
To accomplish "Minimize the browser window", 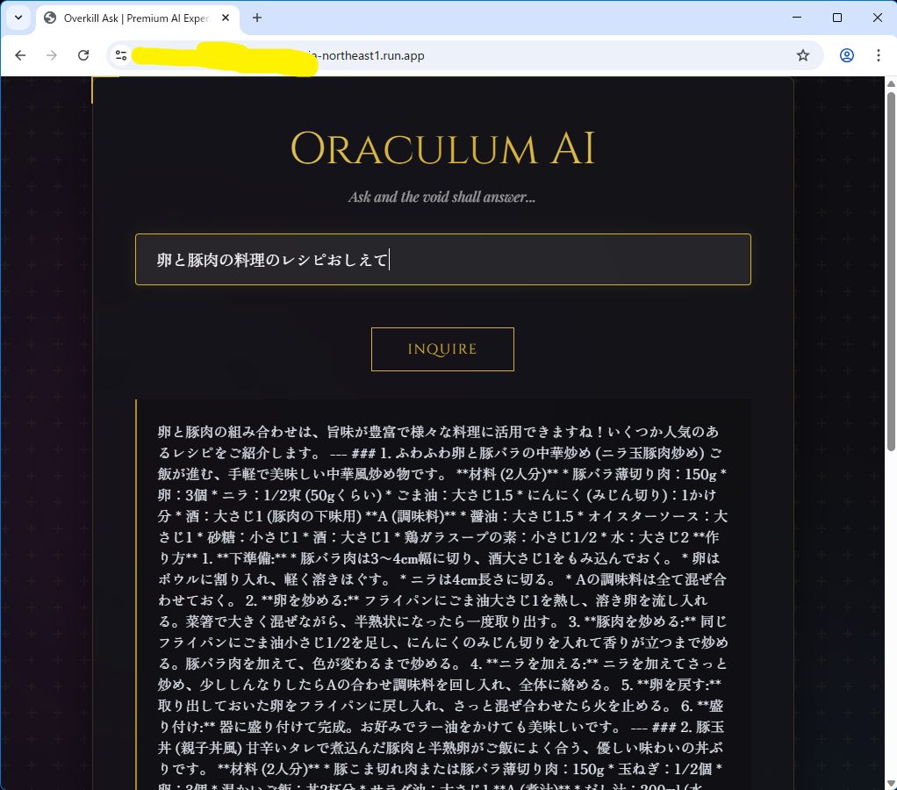I will [796, 17].
